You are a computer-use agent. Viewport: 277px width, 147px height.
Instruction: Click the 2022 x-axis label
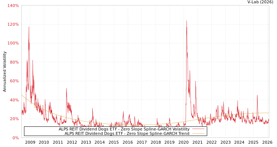pyautogui.click(x=212, y=142)
